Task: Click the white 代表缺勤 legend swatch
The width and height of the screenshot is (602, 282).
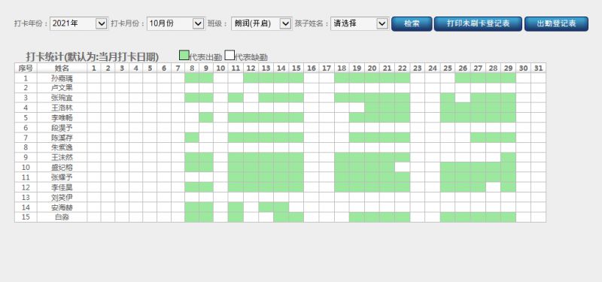Action: click(x=230, y=55)
